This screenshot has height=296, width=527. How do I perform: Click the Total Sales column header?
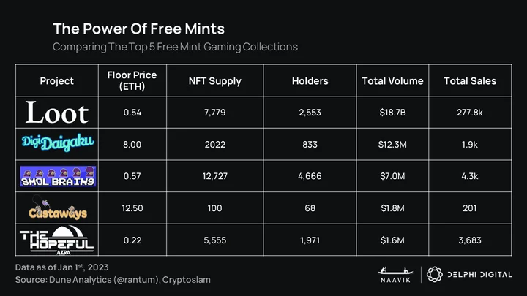click(470, 81)
